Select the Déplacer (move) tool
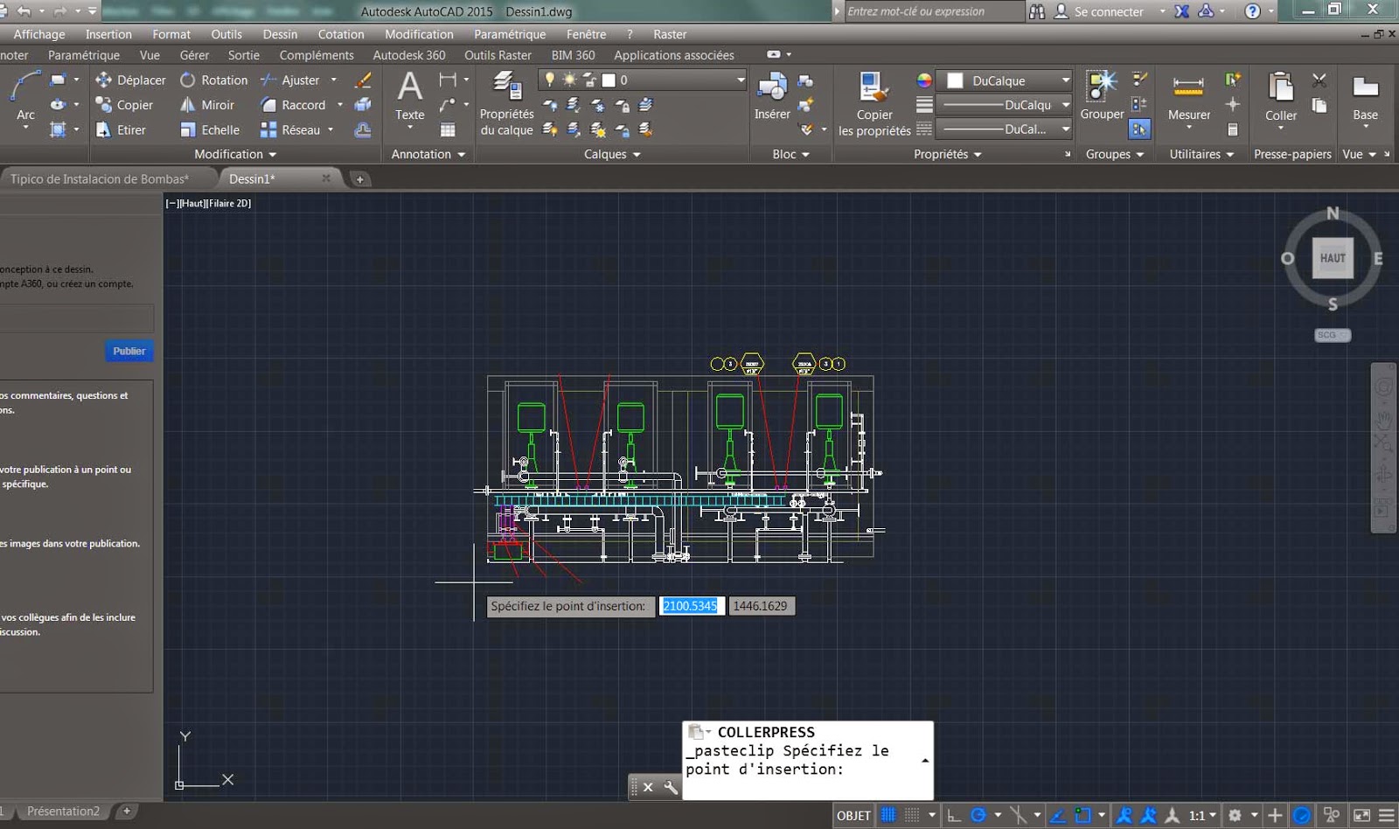Screen dimensions: 1399x829 click(x=130, y=80)
